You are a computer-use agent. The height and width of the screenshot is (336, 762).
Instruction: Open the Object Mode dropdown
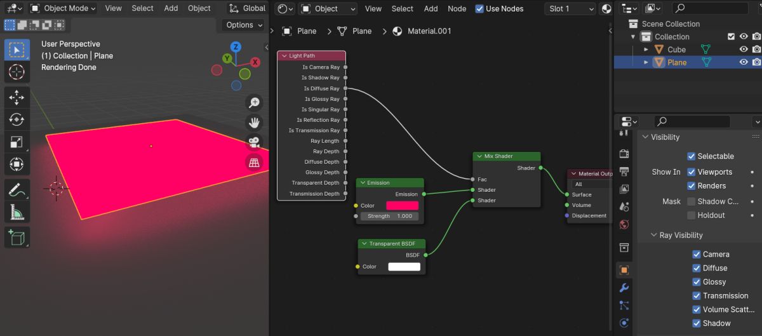[x=63, y=8]
